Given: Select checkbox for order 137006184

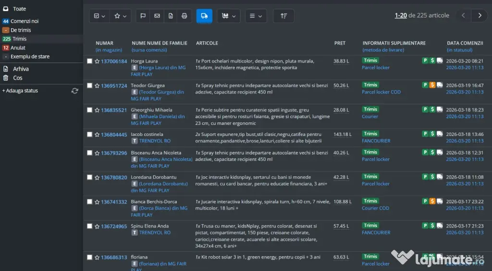Looking at the screenshot, I should click(x=89, y=61).
